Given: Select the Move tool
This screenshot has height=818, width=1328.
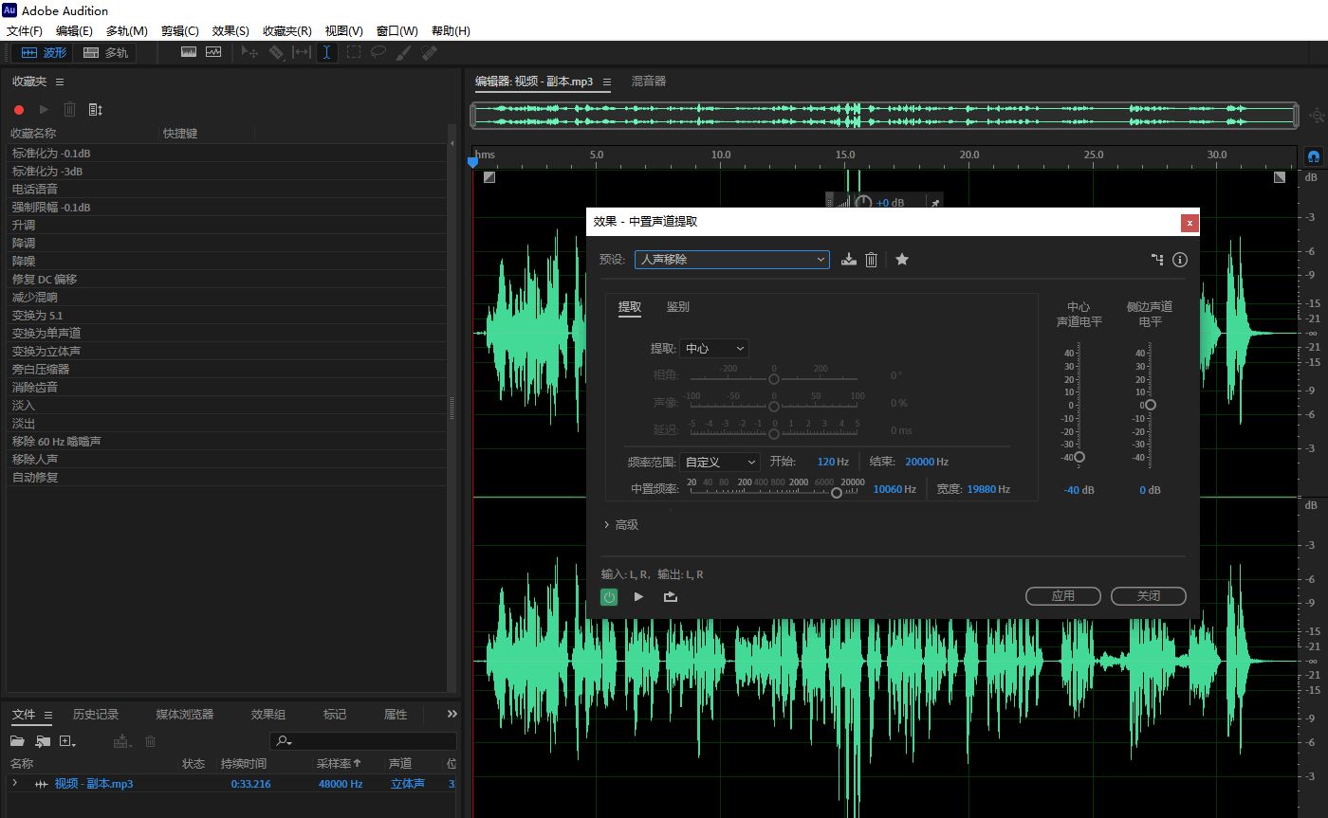Looking at the screenshot, I should coord(250,53).
